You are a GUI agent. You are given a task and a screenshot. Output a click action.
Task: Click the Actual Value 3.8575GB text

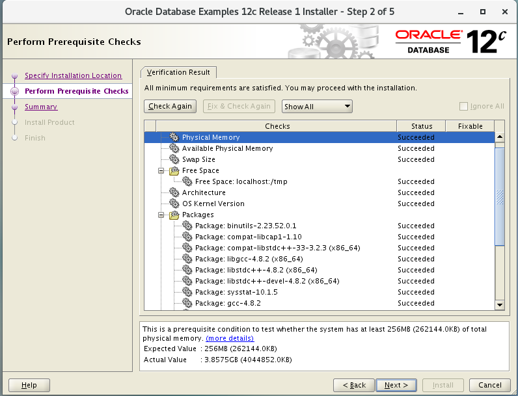pos(248,360)
